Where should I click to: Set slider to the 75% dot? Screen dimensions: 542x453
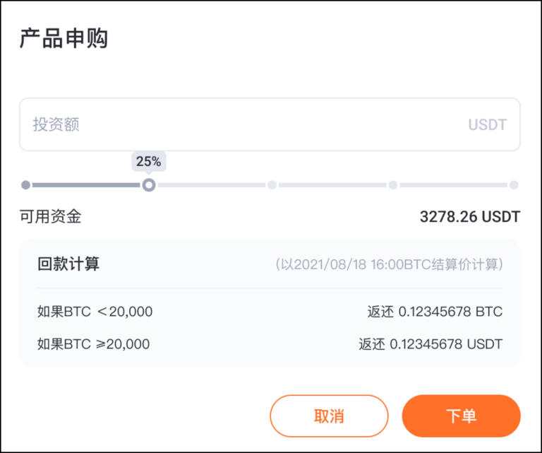(393, 185)
